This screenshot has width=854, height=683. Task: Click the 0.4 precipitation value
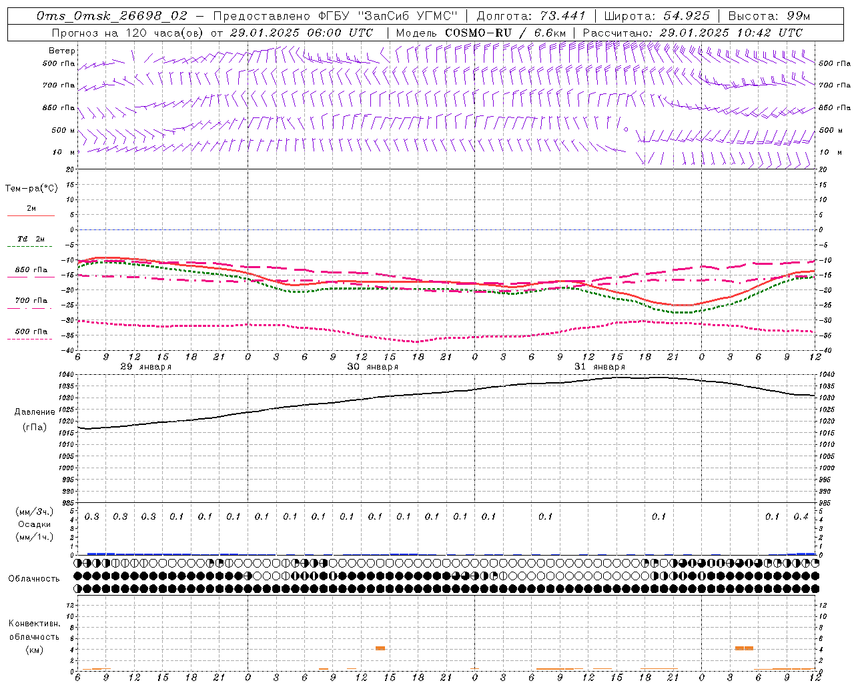(801, 517)
